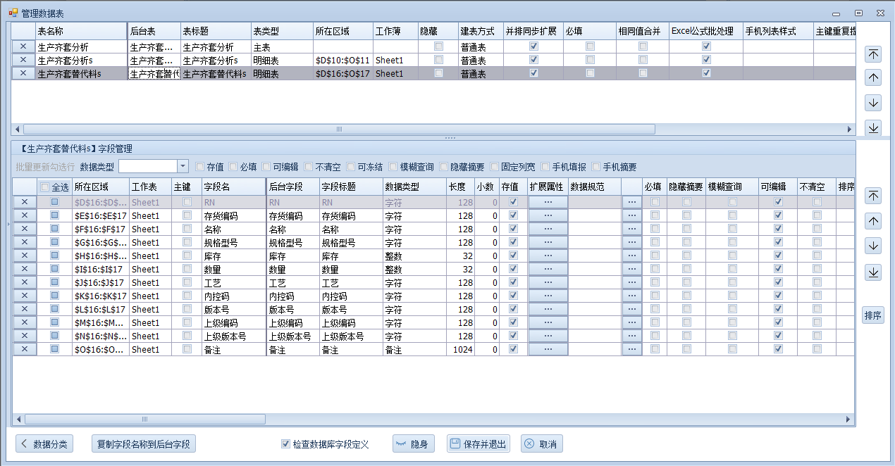
Task: Open extended properties for 库存 field
Action: coord(548,256)
